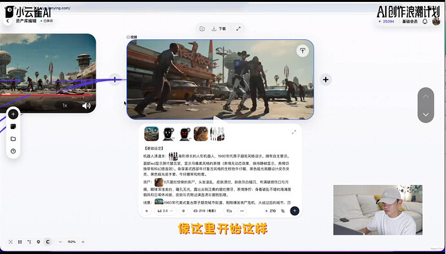Screen dimensions: 446x254
Task: Go back using the top-left arrow
Action: click(x=8, y=21)
